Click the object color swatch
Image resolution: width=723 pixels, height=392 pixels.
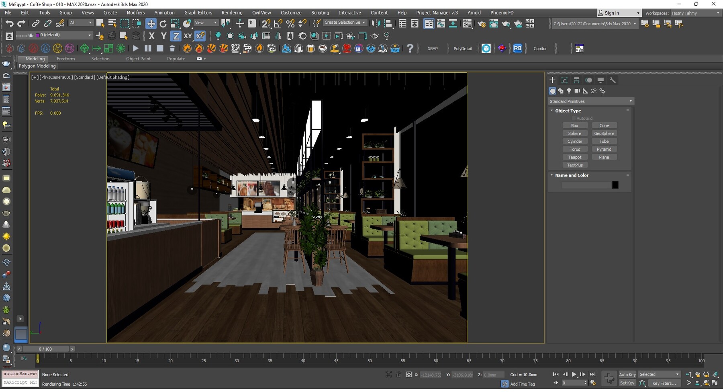coord(616,185)
